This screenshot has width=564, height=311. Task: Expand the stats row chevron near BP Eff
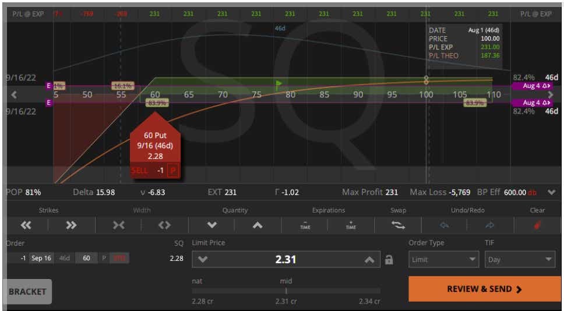pyautogui.click(x=552, y=192)
